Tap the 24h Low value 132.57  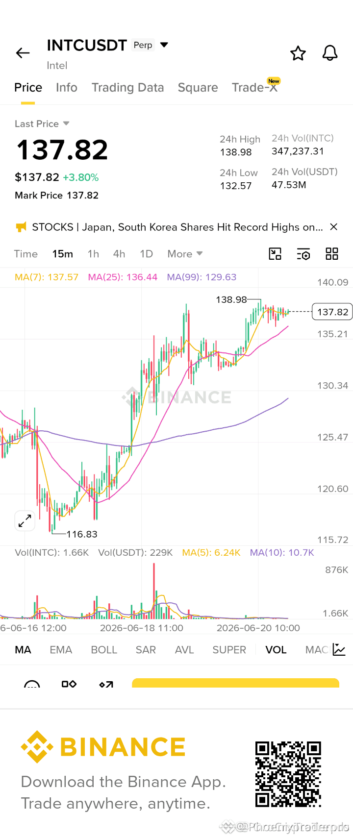coord(236,186)
